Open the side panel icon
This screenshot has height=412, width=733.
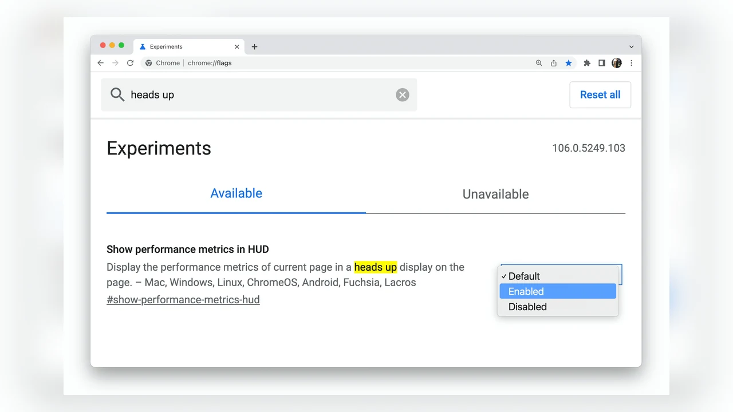(602, 63)
